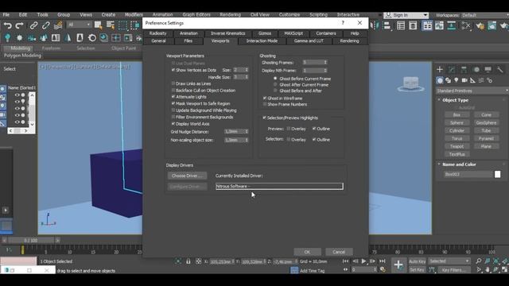Jump to the start frame of animation

click(x=345, y=261)
